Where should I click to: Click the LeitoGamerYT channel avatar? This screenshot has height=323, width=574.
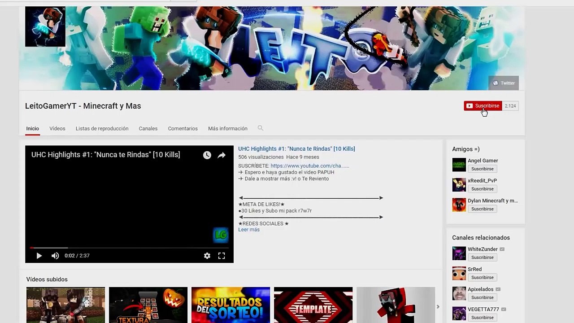point(45,26)
